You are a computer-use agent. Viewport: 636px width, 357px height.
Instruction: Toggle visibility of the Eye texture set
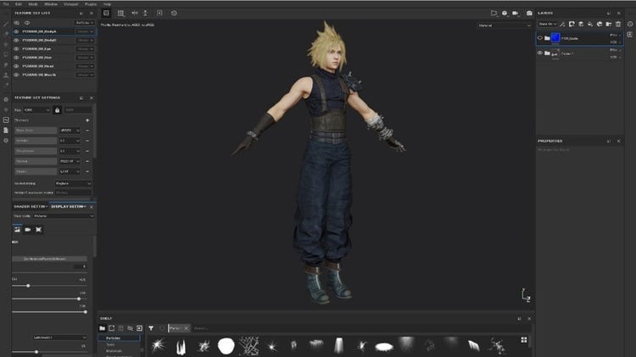point(16,48)
